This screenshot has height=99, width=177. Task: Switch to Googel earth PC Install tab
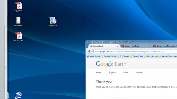(165, 46)
